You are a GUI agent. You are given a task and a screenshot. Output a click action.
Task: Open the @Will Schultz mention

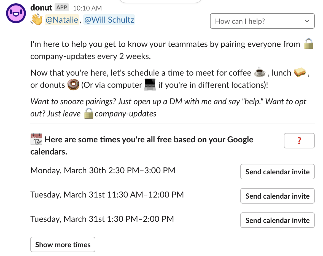(109, 20)
